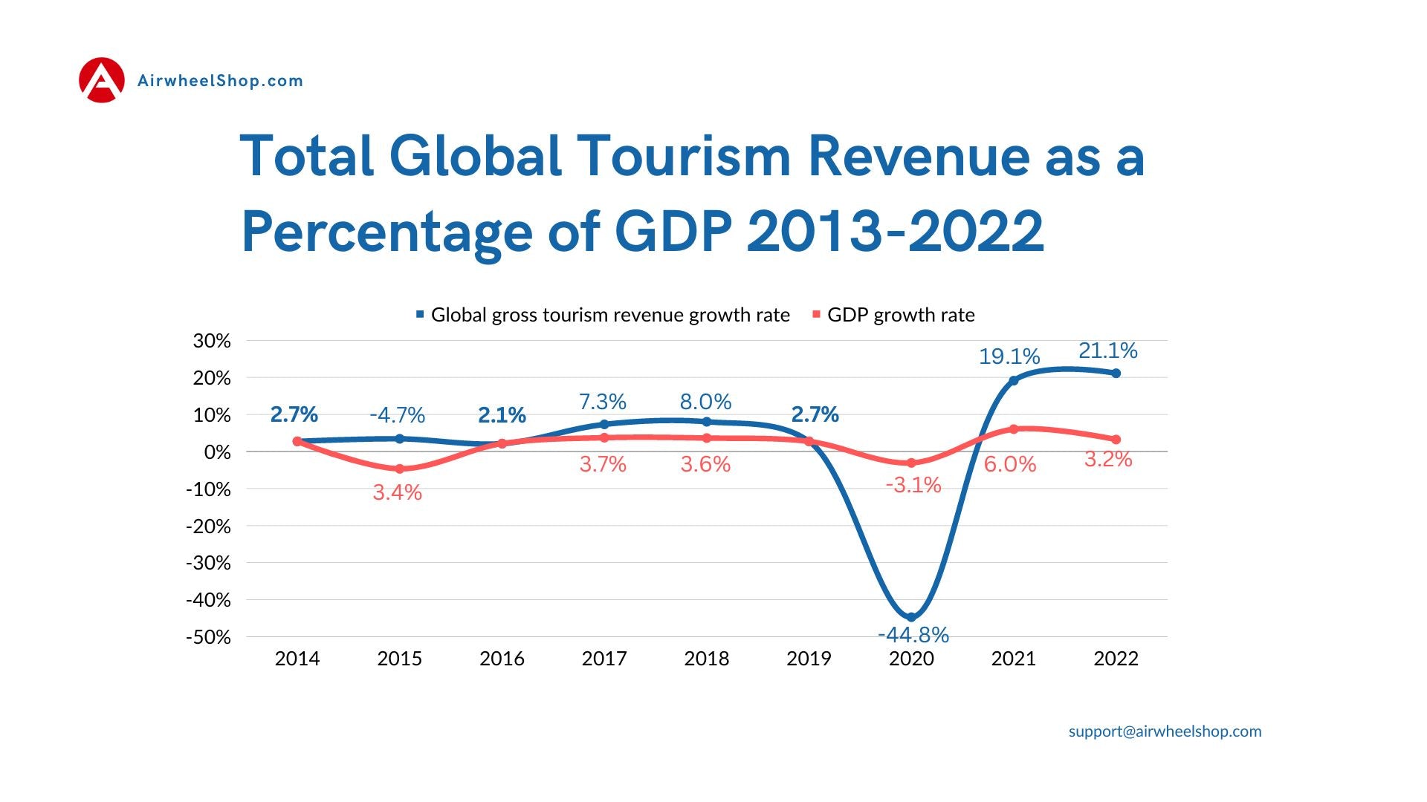1427x802 pixels.
Task: Click the red Airwheel logo icon
Action: tap(102, 80)
